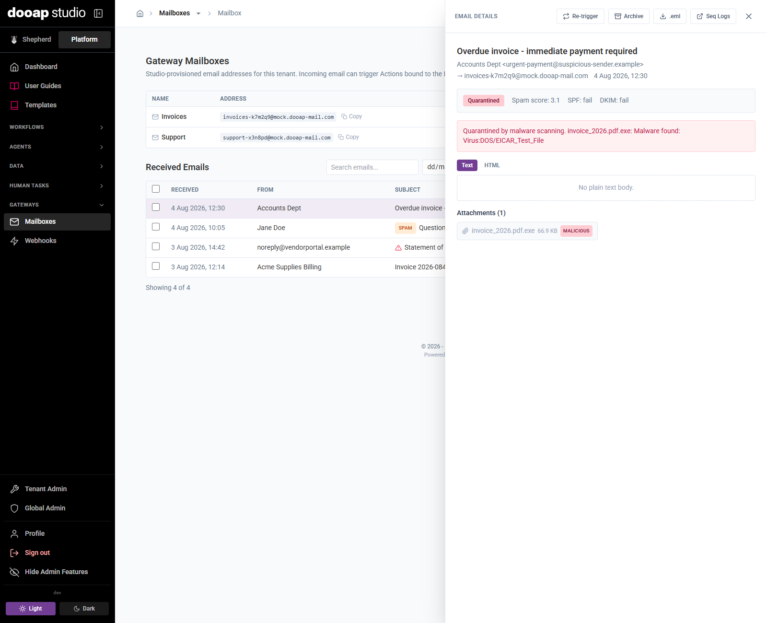The height and width of the screenshot is (623, 767).
Task: Click the invoices-k7m2q9 address text
Action: [x=279, y=117]
